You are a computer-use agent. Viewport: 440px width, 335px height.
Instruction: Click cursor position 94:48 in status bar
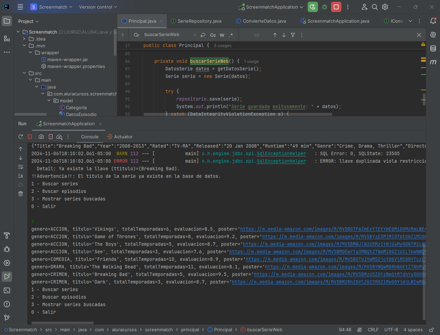coord(345,330)
